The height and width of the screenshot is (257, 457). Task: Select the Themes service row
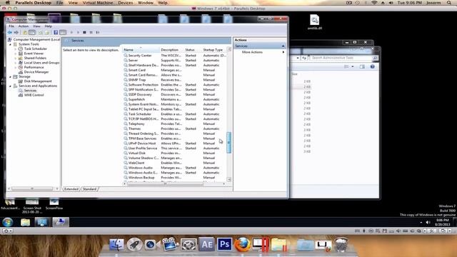[x=174, y=128]
